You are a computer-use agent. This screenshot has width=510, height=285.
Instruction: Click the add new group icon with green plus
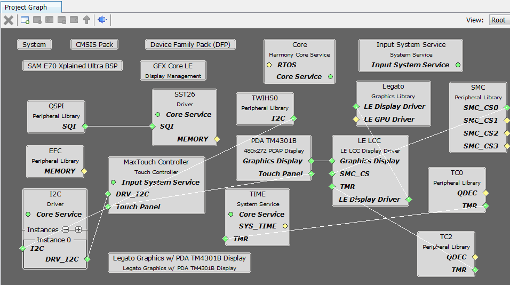25,20
